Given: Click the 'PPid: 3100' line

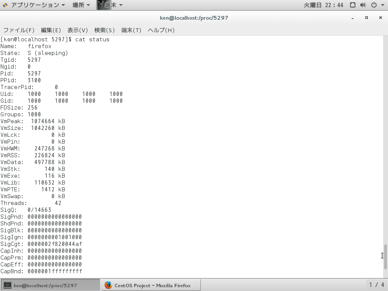Looking at the screenshot, I should point(20,80).
